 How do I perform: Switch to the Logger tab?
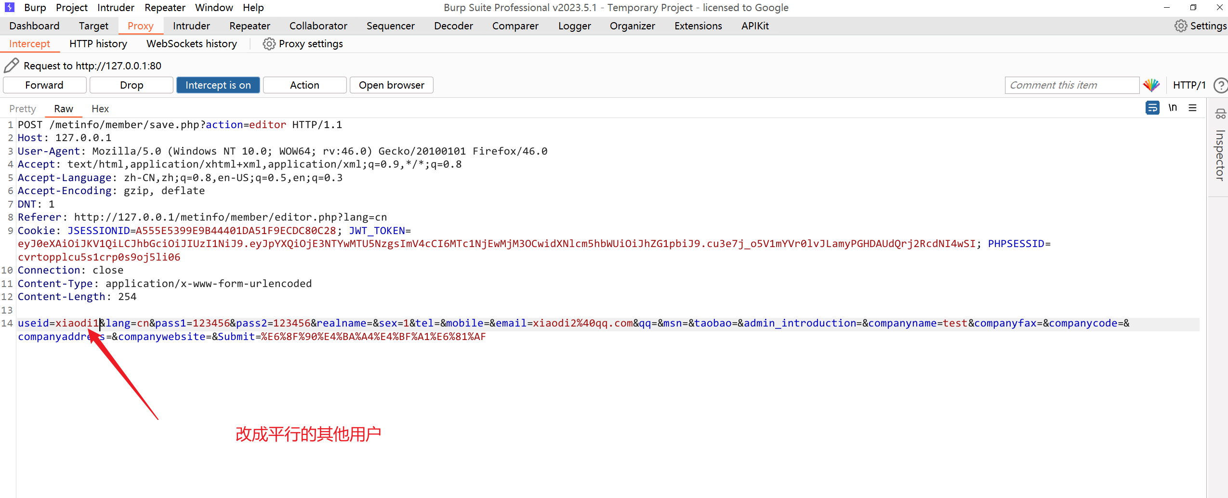[x=574, y=26]
